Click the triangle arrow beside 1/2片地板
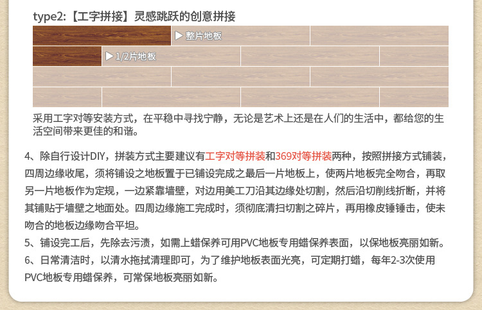Screen dimensions: 482x310 (109, 56)
